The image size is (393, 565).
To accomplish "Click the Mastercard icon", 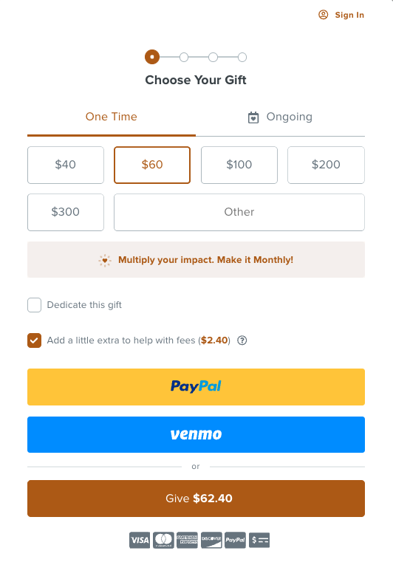I will [163, 540].
